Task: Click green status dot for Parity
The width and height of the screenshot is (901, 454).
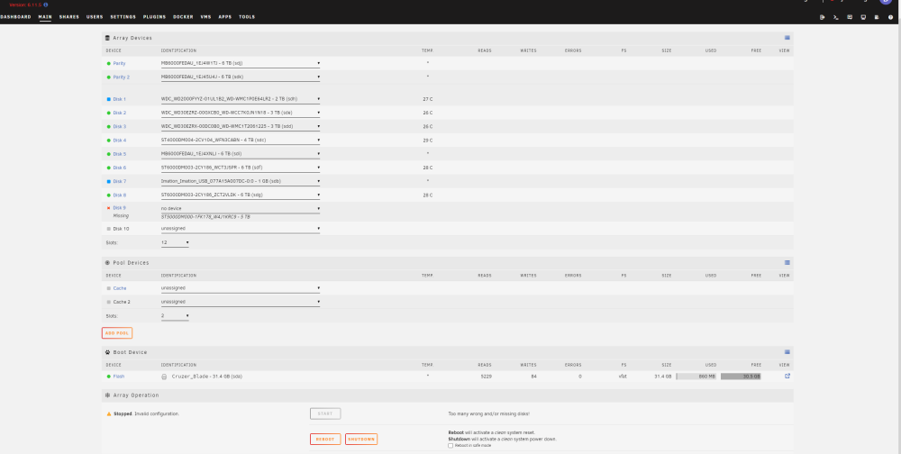Action: click(109, 63)
